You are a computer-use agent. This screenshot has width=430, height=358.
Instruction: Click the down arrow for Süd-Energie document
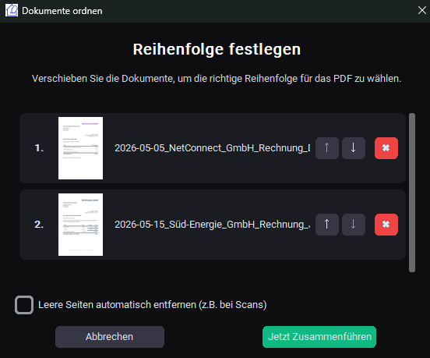(x=354, y=225)
